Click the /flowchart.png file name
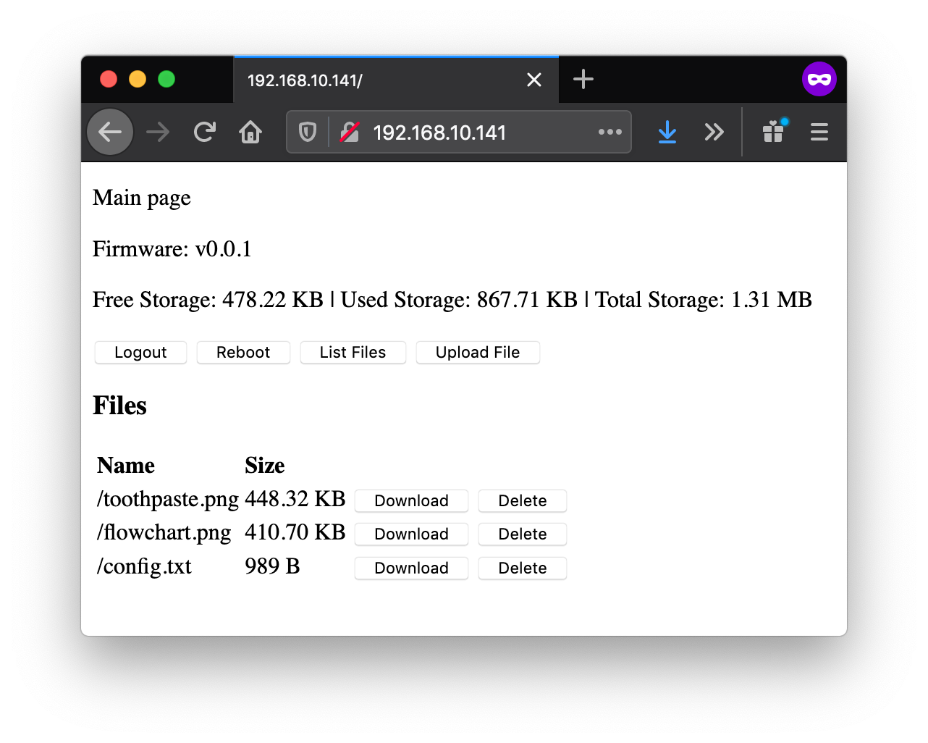This screenshot has width=928, height=743. [164, 533]
